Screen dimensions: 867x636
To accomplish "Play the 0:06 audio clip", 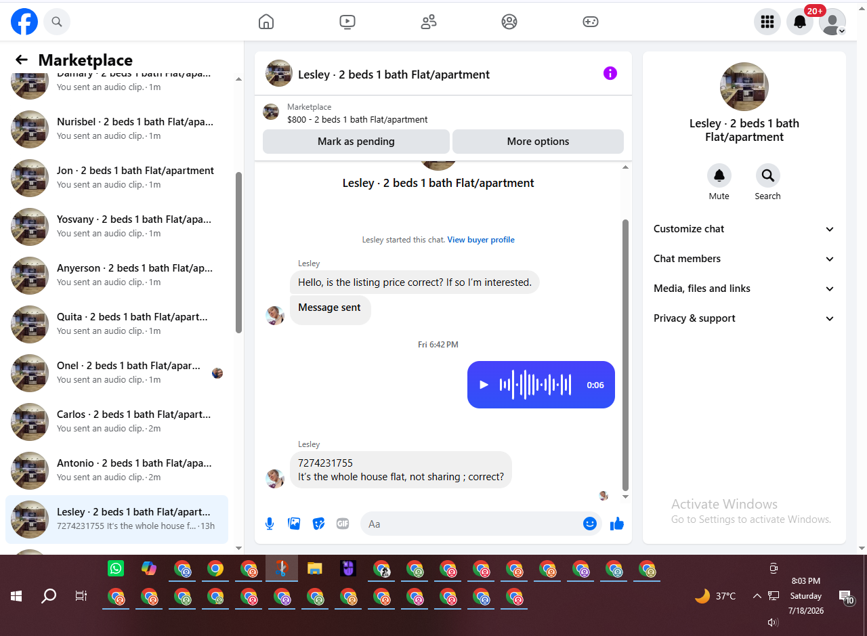I will 484,385.
